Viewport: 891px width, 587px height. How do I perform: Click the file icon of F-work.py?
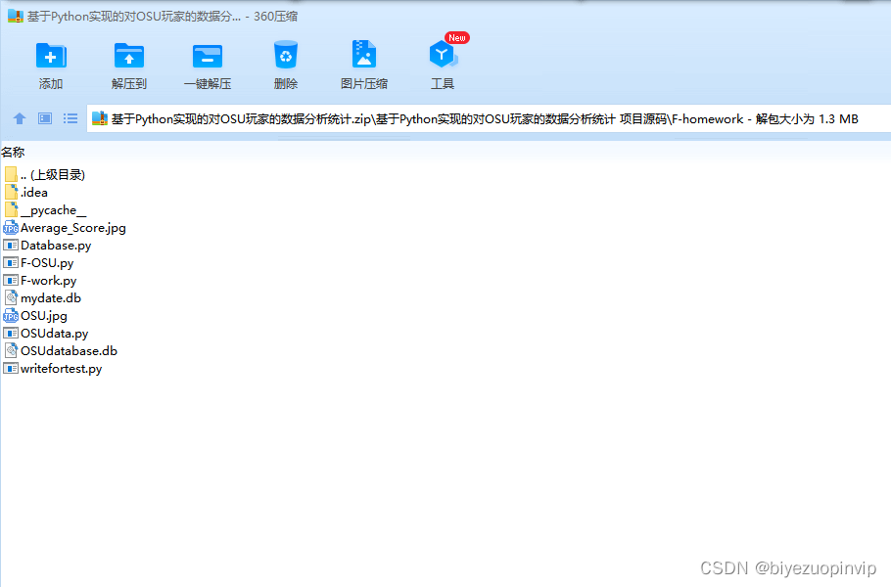11,281
